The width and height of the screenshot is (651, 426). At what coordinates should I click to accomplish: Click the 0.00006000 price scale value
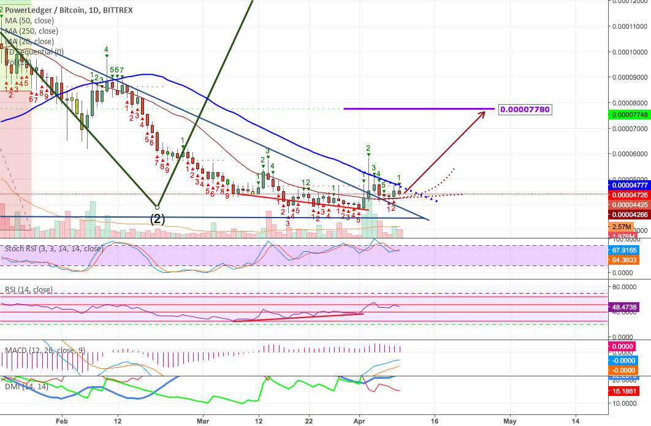pos(630,154)
